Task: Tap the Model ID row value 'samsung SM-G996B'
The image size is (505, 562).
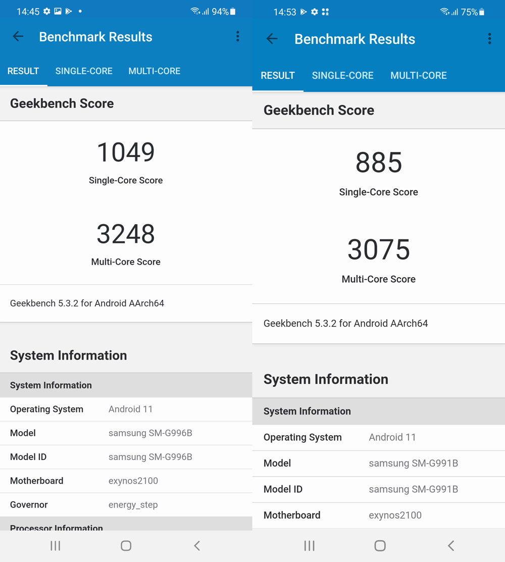Action: [150, 457]
